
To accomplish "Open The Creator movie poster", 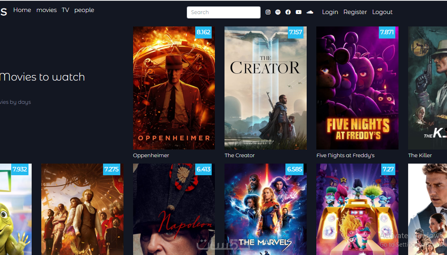I will point(266,88).
